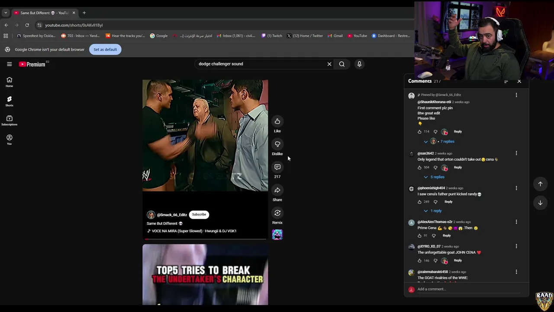Go back in browser history
Viewport: 554px width, 312px height.
pos(6,25)
